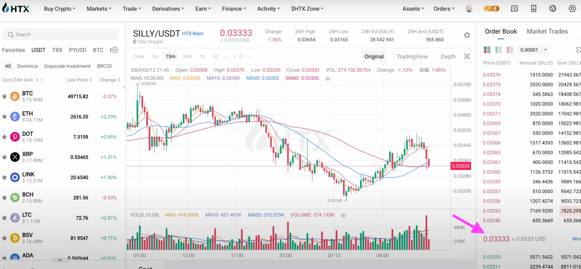Switch chart to TradingView

tap(412, 56)
